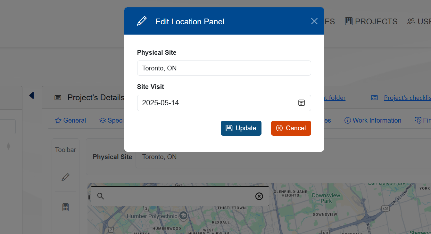Image resolution: width=431 pixels, height=234 pixels.
Task: Click the pencil icon in dialog header
Action: pos(142,21)
